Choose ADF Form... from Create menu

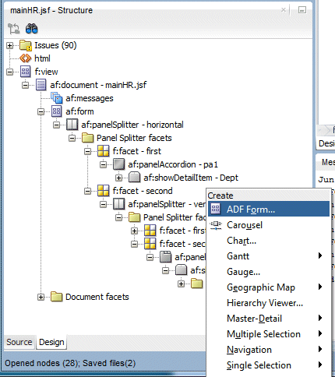(x=269, y=209)
